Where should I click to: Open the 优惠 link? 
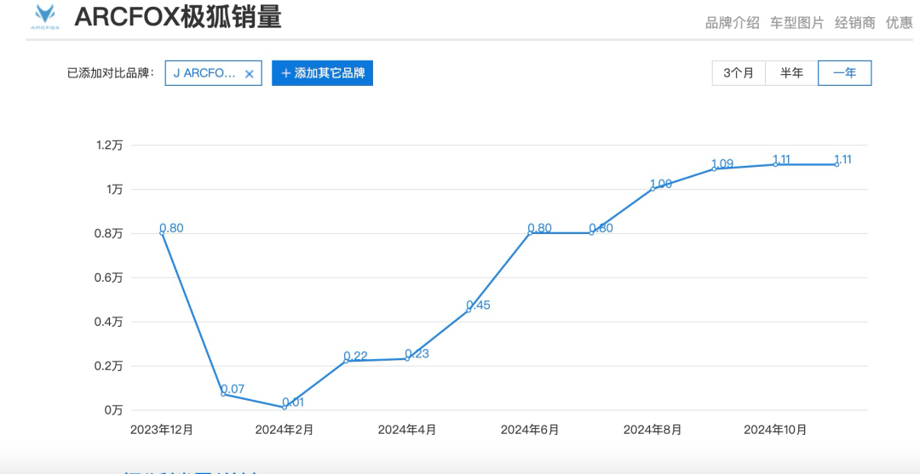pyautogui.click(x=900, y=23)
